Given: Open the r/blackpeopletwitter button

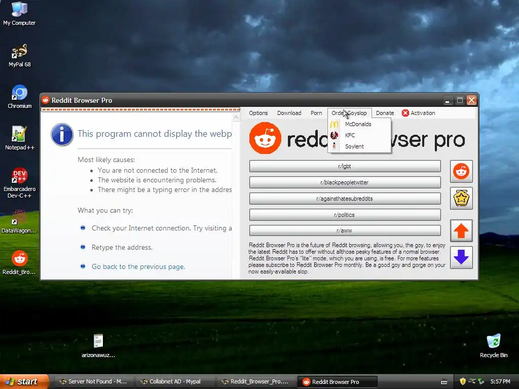Looking at the screenshot, I should (x=345, y=182).
